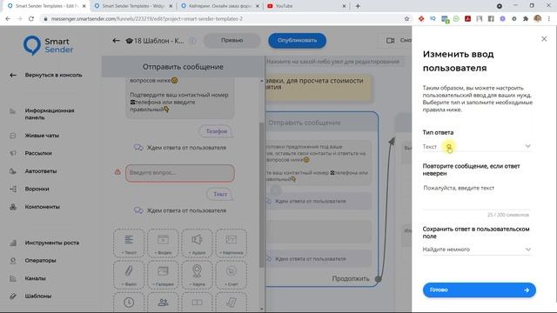This screenshot has height=313, width=557.
Task: Open Каналы in sidebar
Action: 35,278
